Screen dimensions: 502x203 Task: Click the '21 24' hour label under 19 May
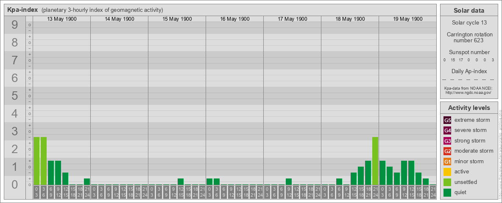(433, 192)
